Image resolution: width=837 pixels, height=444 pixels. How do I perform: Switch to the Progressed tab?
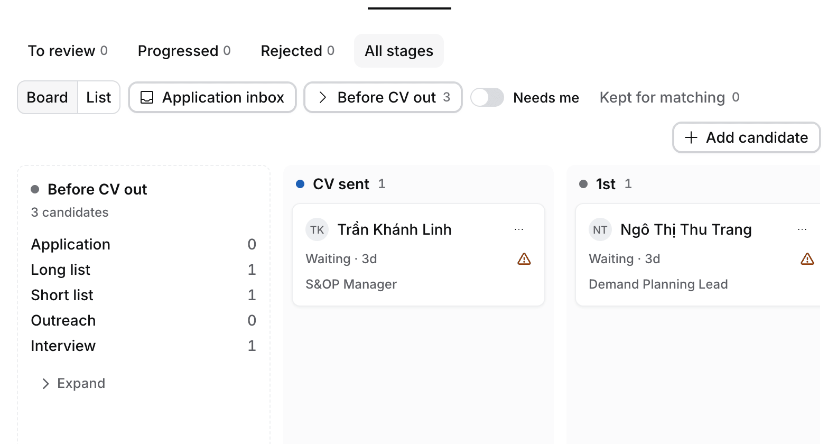point(184,51)
